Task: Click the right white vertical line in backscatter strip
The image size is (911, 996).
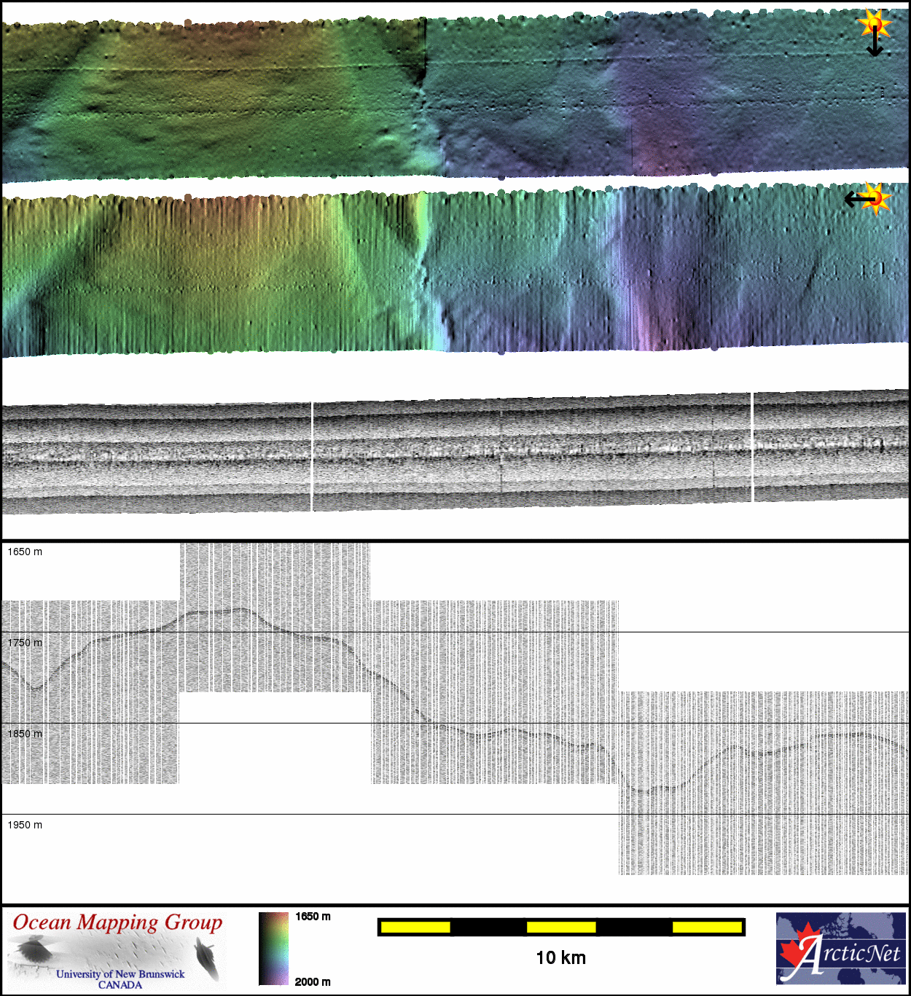Action: click(x=752, y=447)
